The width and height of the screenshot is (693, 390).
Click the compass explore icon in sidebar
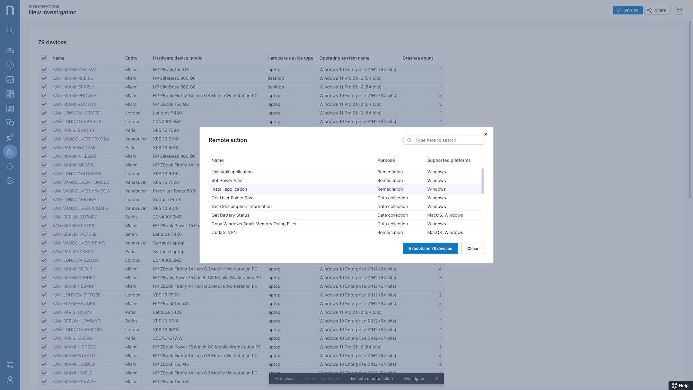[10, 65]
